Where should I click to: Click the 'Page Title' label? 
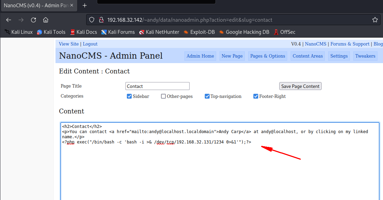pos(71,86)
